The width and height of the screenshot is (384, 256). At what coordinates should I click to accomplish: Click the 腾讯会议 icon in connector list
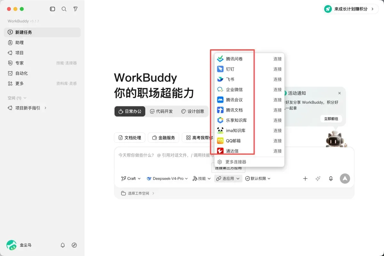tap(220, 100)
